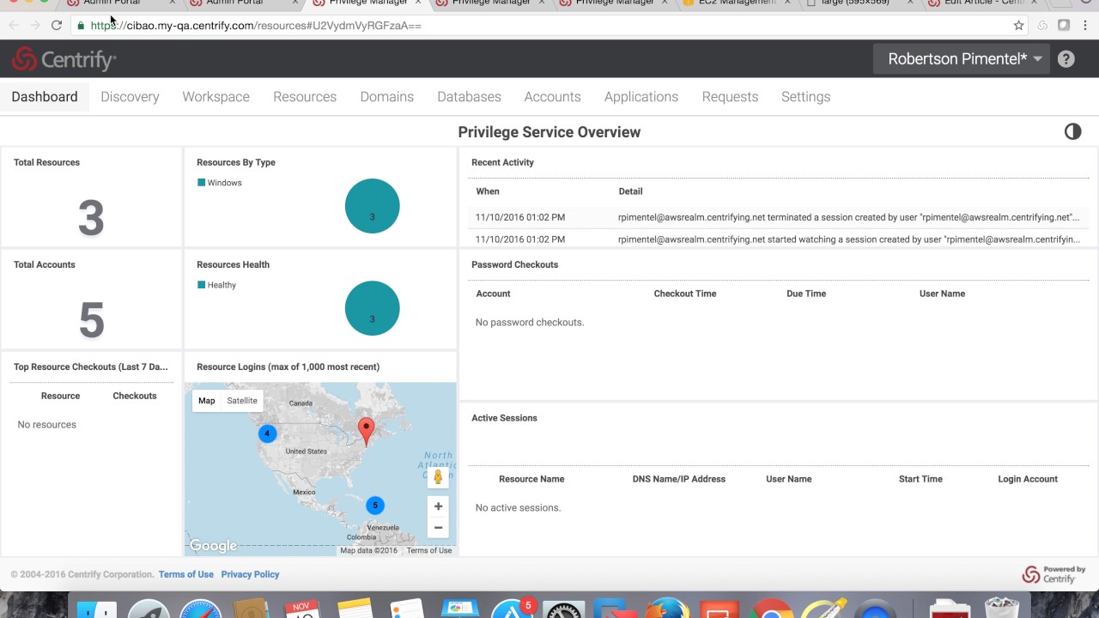Image resolution: width=1099 pixels, height=618 pixels.
Task: Zoom out on the map
Action: tap(438, 528)
